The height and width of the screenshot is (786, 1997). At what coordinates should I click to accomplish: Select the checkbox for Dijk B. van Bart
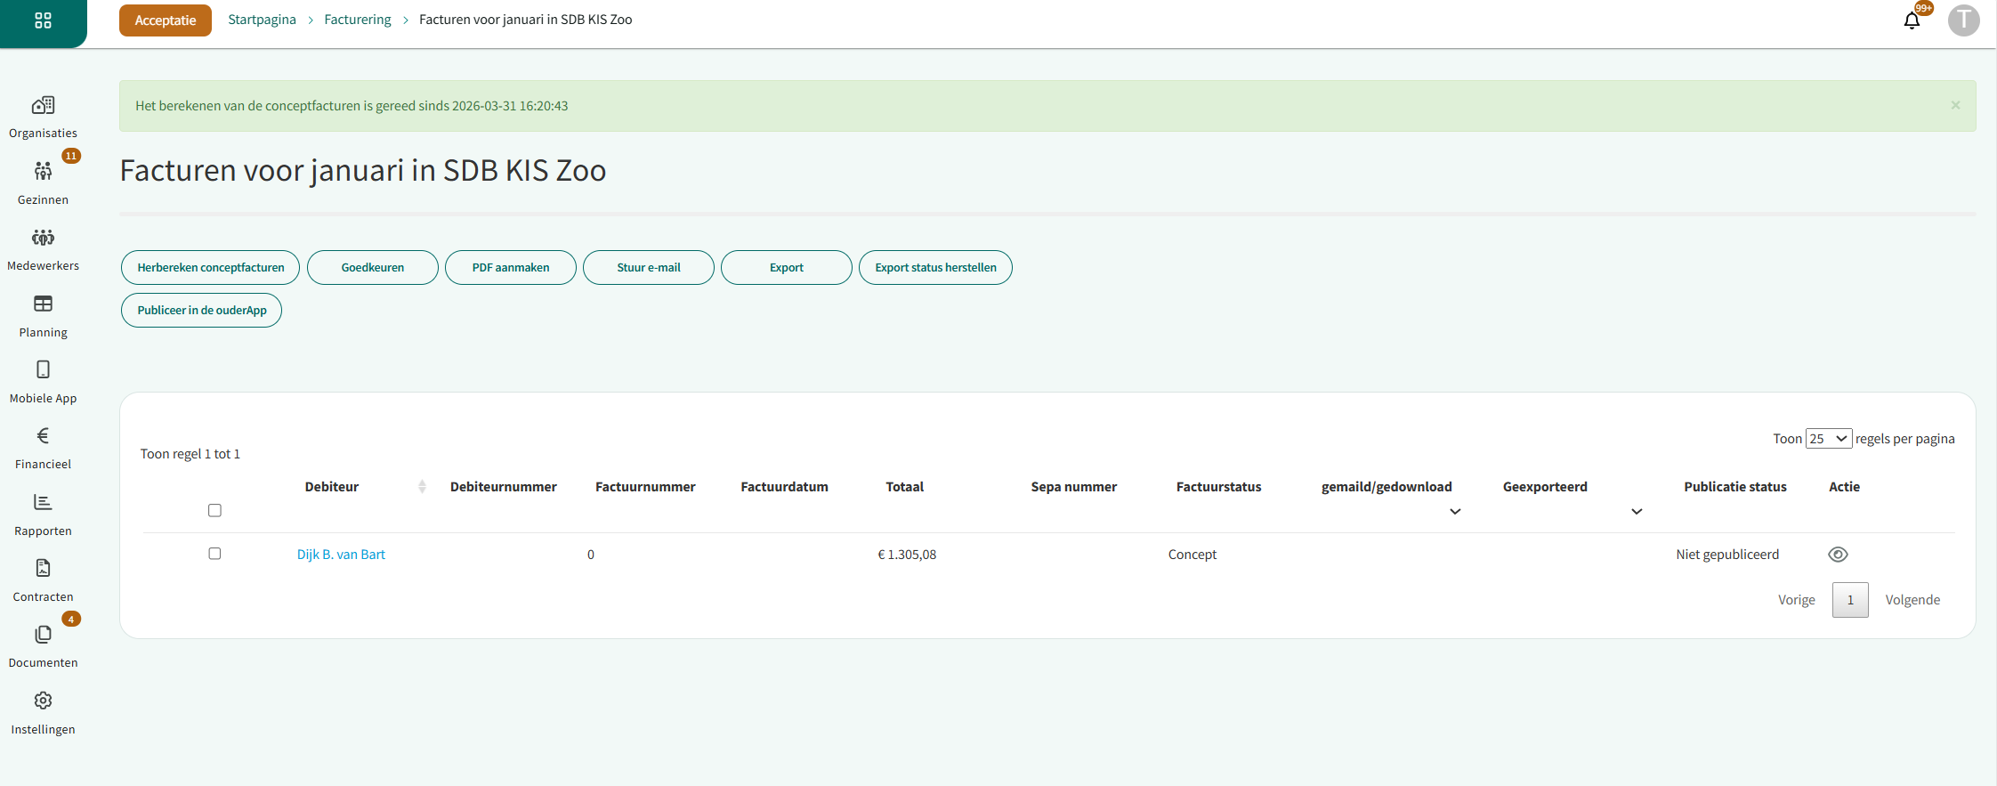[214, 554]
